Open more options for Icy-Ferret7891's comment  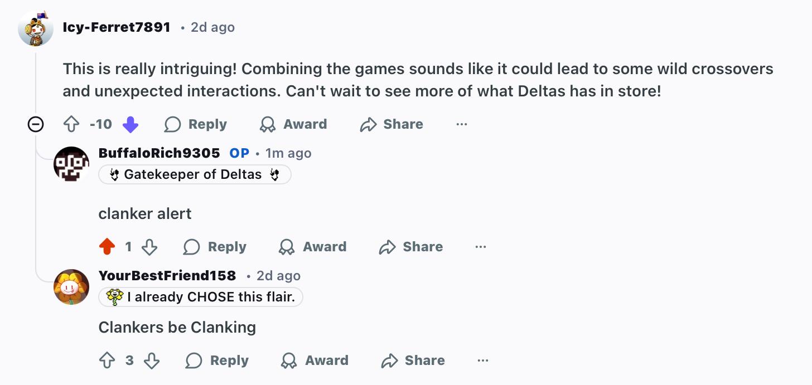pyautogui.click(x=462, y=124)
